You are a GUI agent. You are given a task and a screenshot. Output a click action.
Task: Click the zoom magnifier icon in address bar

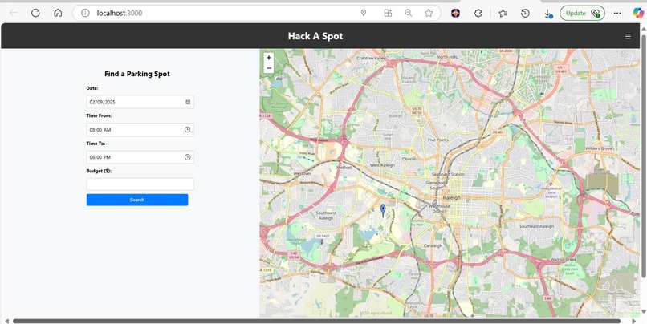(x=408, y=13)
